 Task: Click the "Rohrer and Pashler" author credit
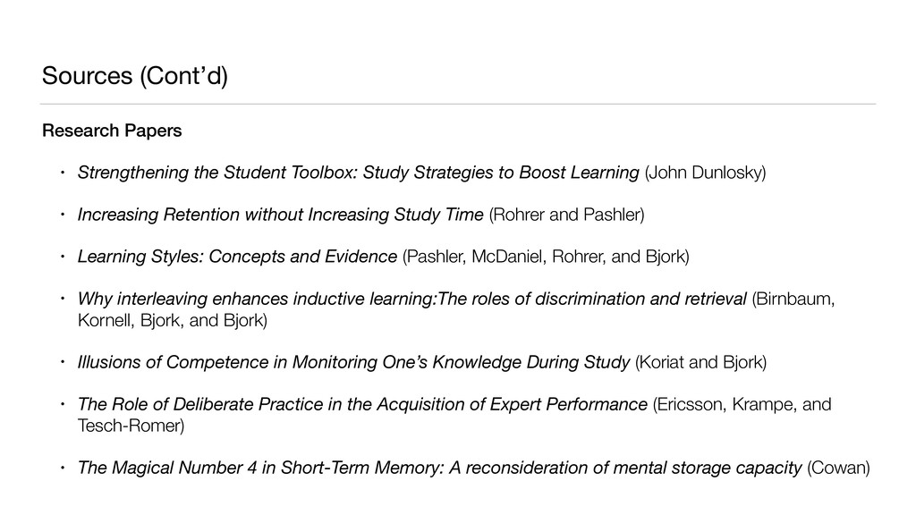pos(565,215)
